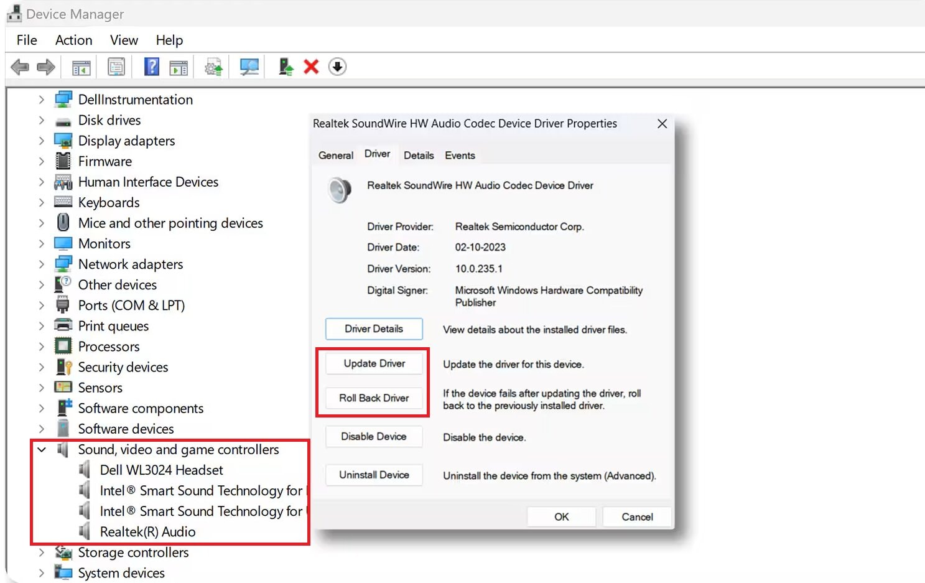925x583 pixels.
Task: Click the Ports (COM & LPT) icon
Action: point(63,305)
